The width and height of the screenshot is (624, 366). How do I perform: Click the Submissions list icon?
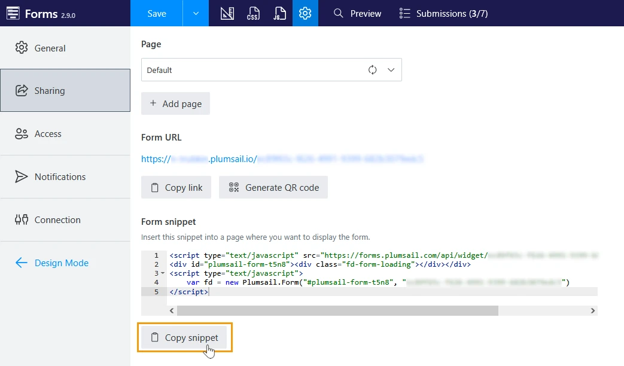404,13
